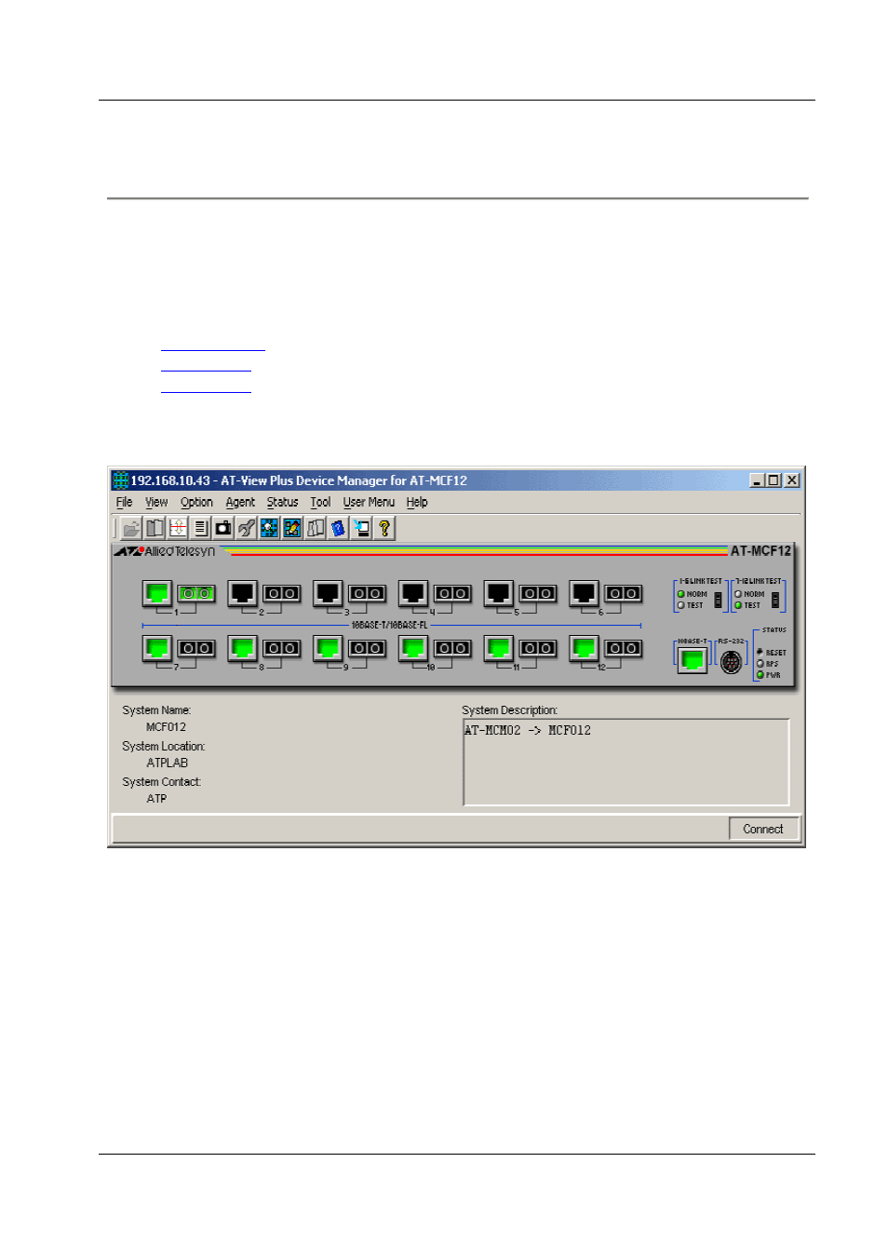Click the window system icon in title bar
The height and width of the screenshot is (1257, 888).
pos(120,480)
